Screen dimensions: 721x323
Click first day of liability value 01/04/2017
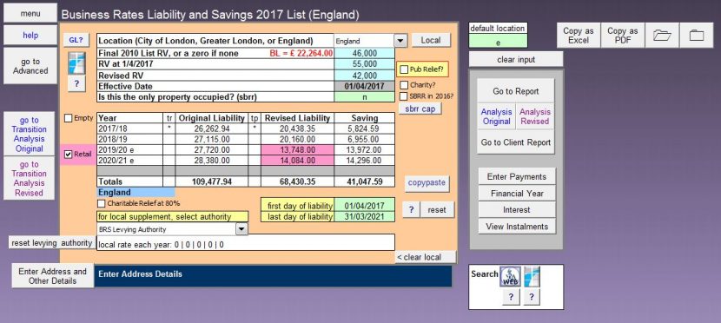click(364, 206)
